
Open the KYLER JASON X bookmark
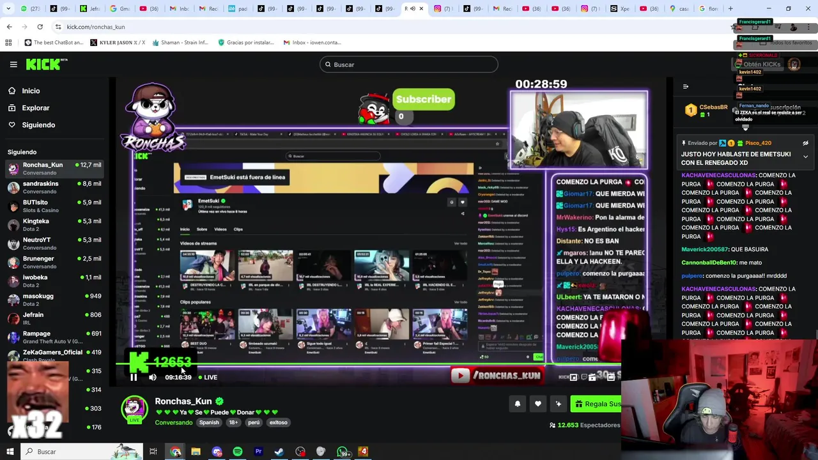coord(118,43)
